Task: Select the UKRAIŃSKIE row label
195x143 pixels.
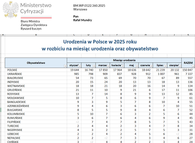Action: click(14, 74)
